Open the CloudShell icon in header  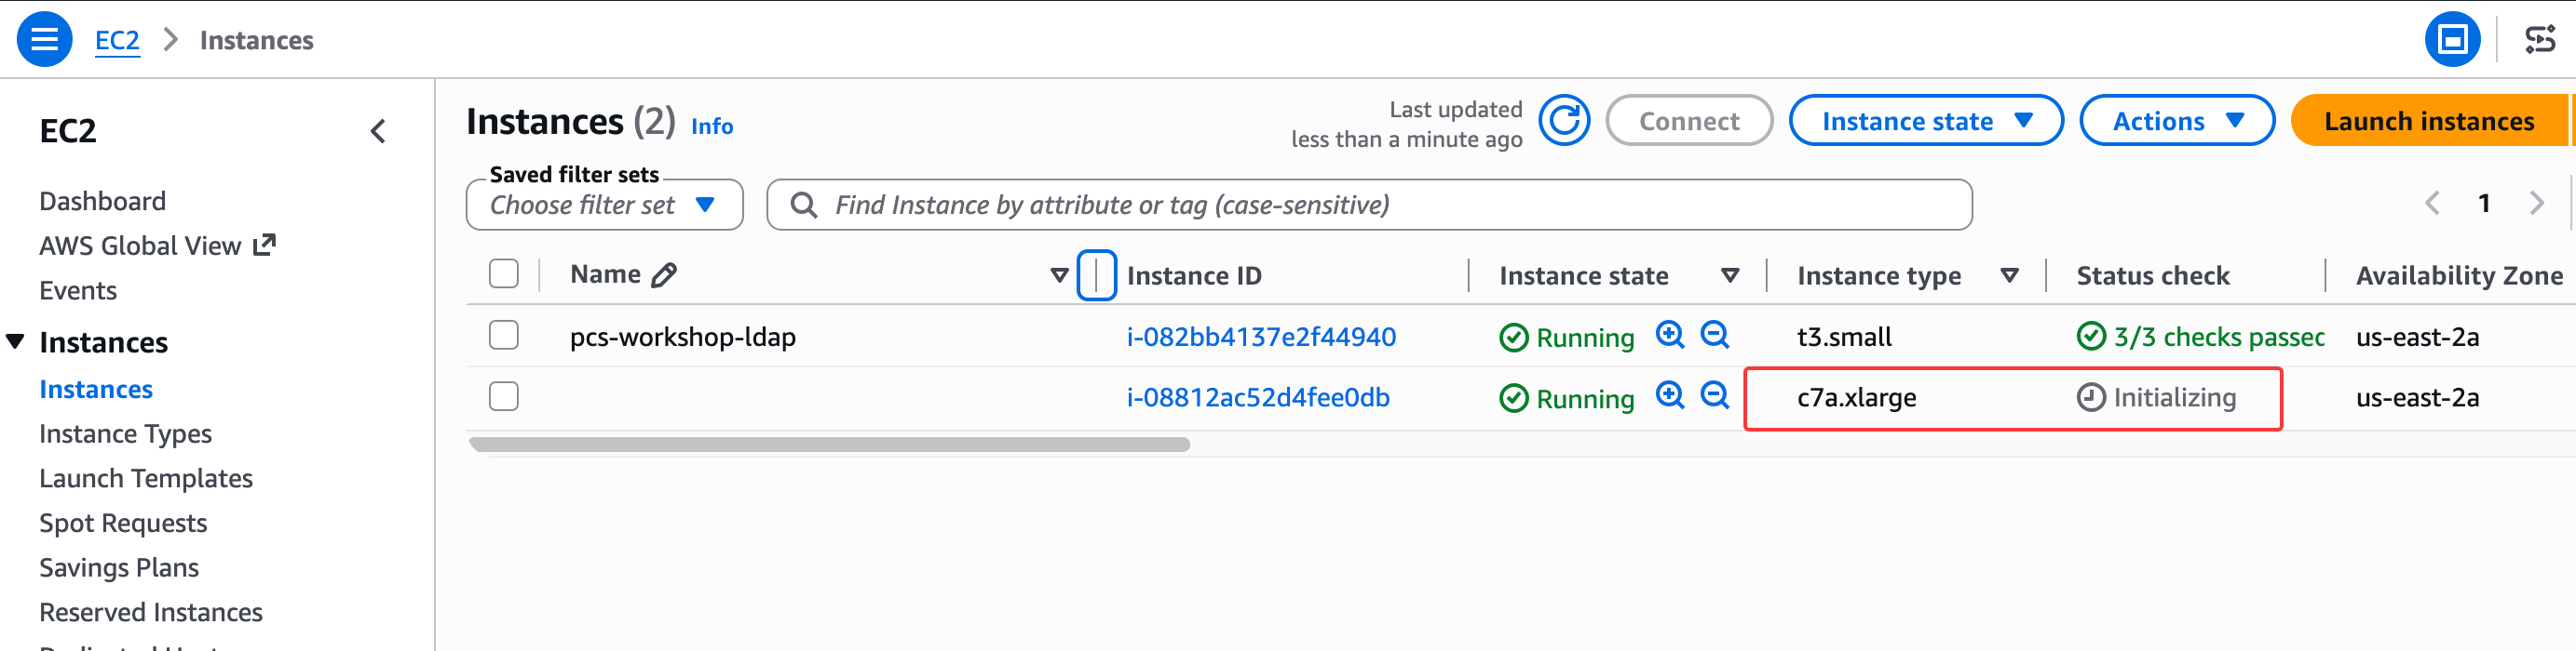point(2452,40)
